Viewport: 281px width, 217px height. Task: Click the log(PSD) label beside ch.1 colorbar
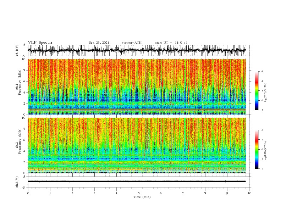coord(265,93)
